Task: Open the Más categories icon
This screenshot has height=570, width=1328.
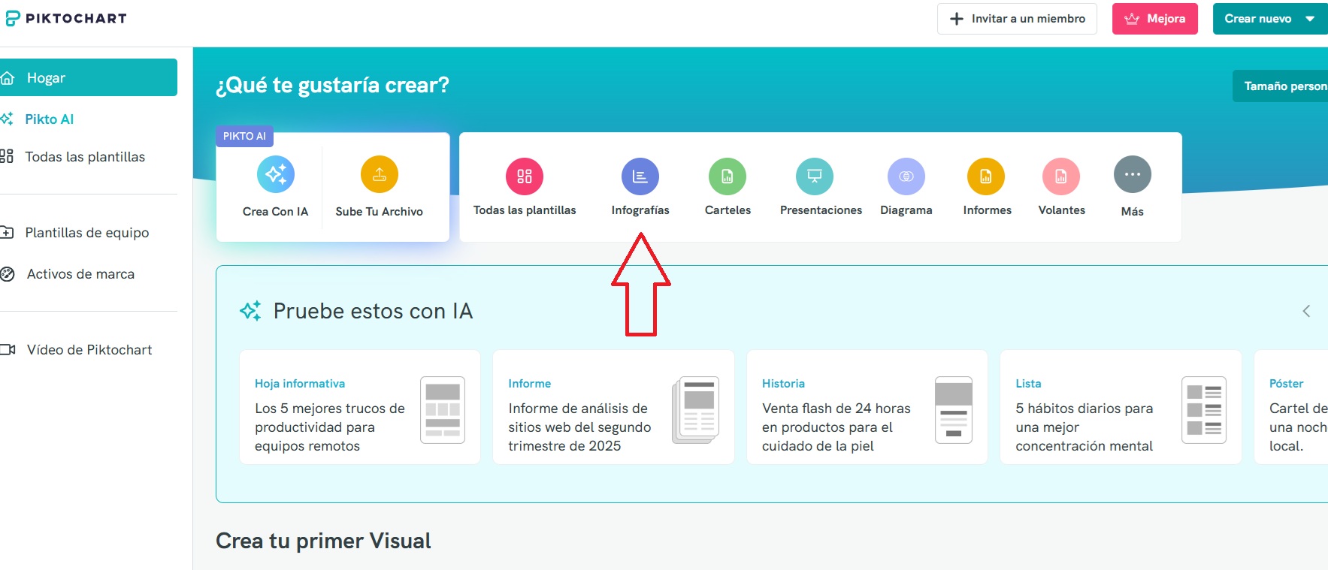Action: pos(1133,174)
